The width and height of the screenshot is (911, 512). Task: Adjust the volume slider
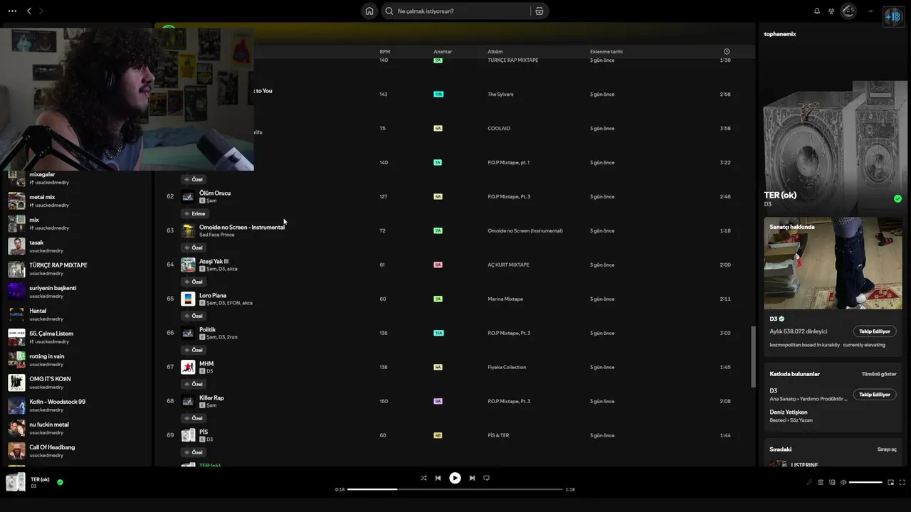point(865,482)
